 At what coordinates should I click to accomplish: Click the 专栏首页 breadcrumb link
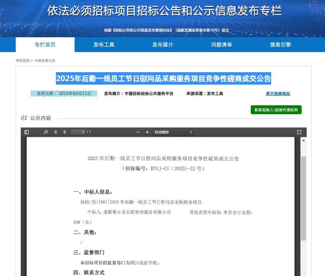pyautogui.click(x=22, y=61)
